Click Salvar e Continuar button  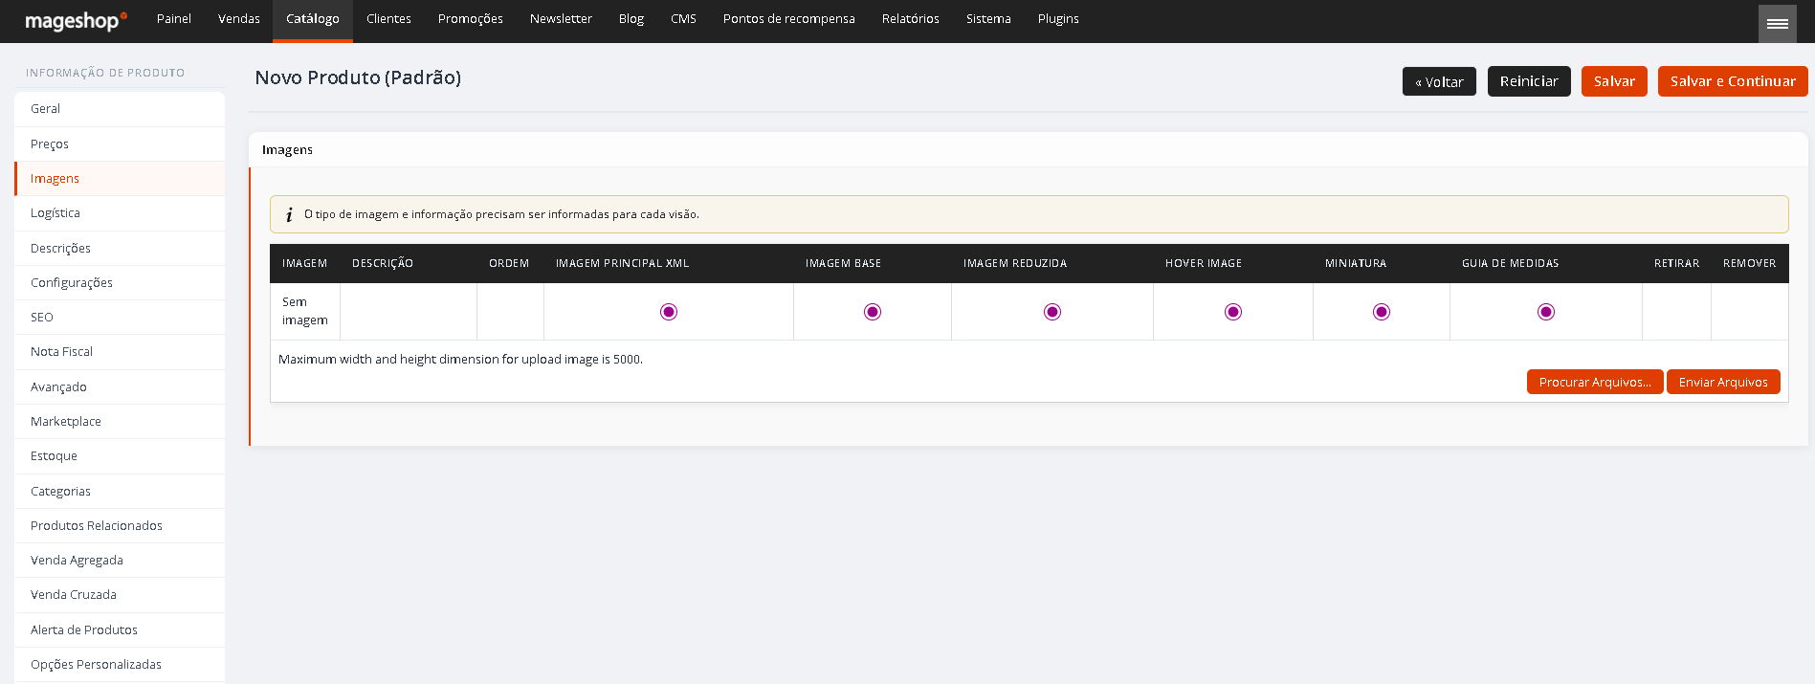pos(1733,81)
